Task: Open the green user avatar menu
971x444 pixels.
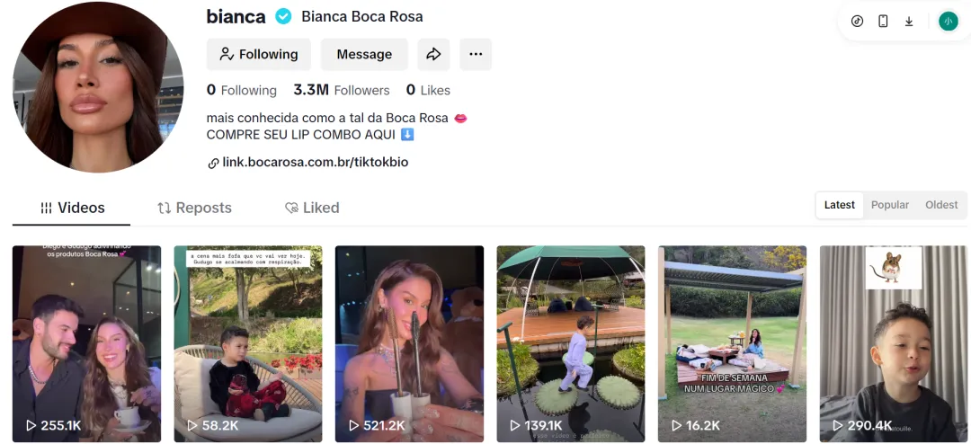Action: [948, 22]
